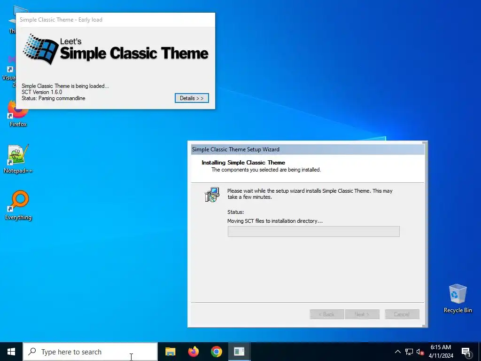Click the installer icon in Setup Wizard
This screenshot has width=481, height=361.
(212, 195)
